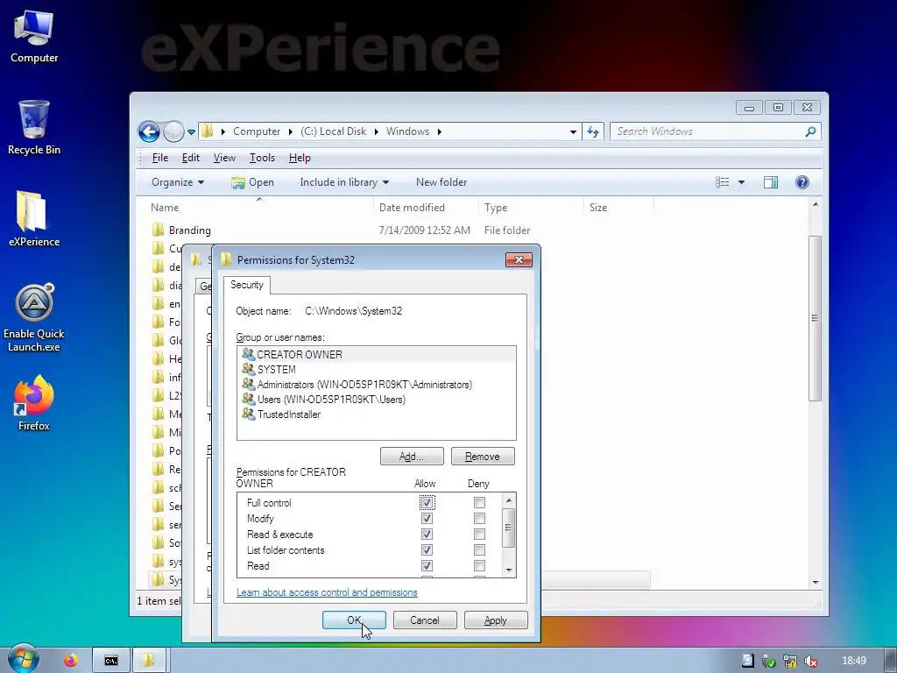Click Cancel in Permissions dialog

425,620
